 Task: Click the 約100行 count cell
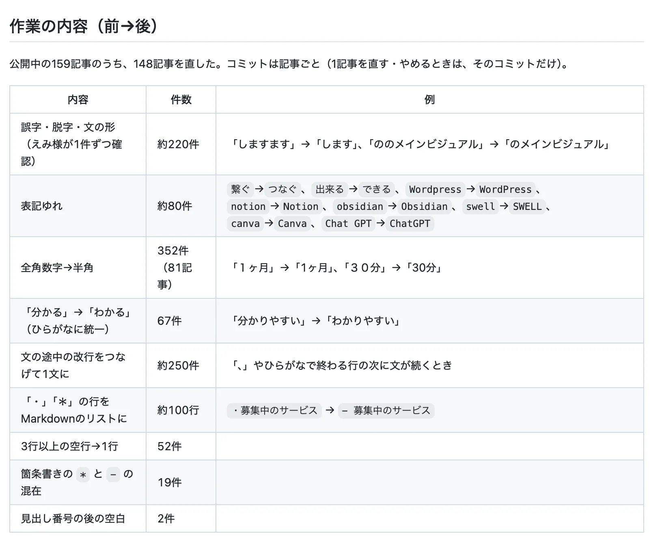pyautogui.click(x=181, y=410)
